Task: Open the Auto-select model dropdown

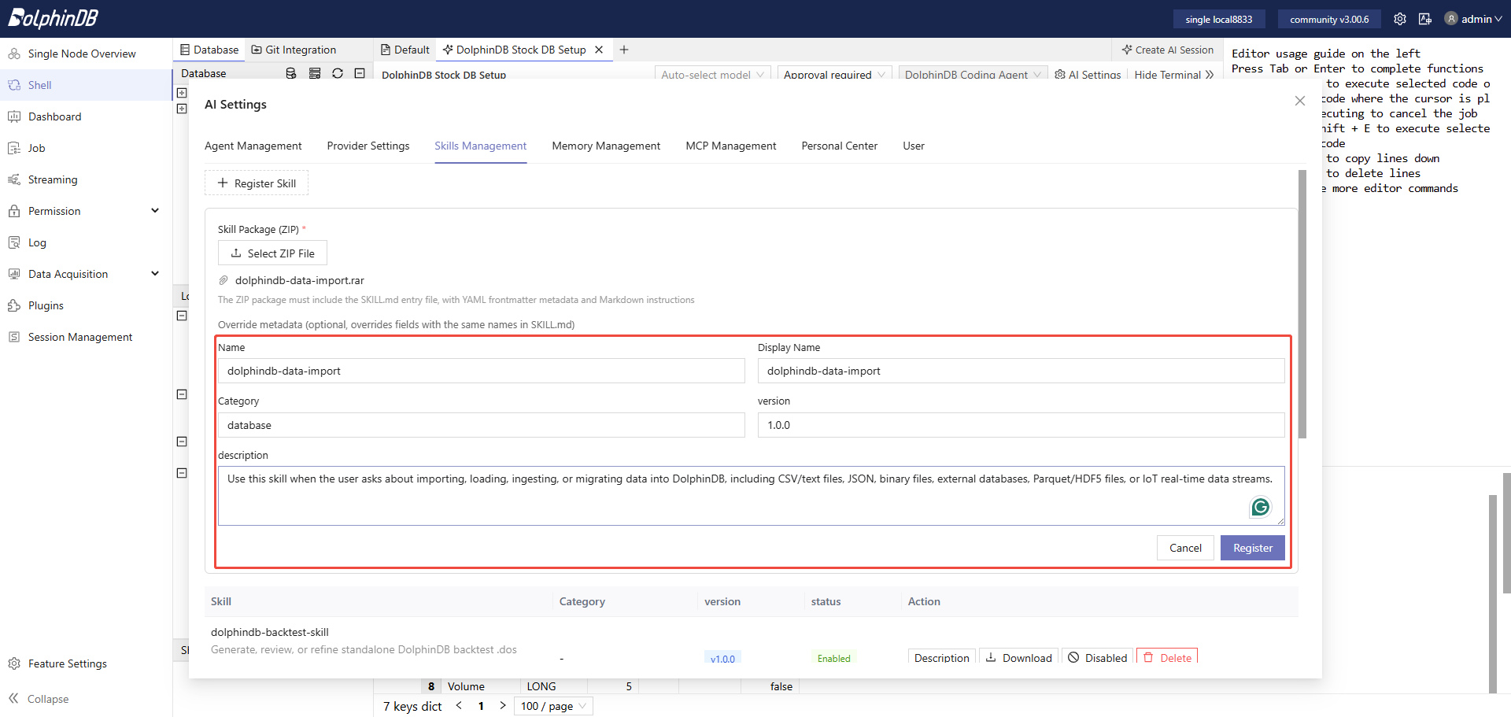Action: (x=712, y=74)
